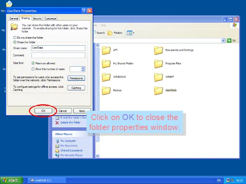The height and width of the screenshot is (184, 246).
Task: Collapse the Other Places panel
Action: [x=89, y=134]
